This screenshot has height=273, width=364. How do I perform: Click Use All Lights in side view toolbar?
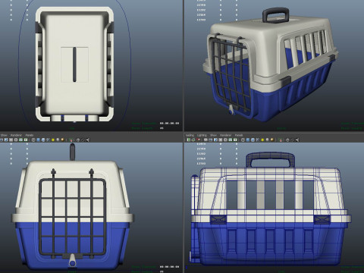(x=262, y=140)
